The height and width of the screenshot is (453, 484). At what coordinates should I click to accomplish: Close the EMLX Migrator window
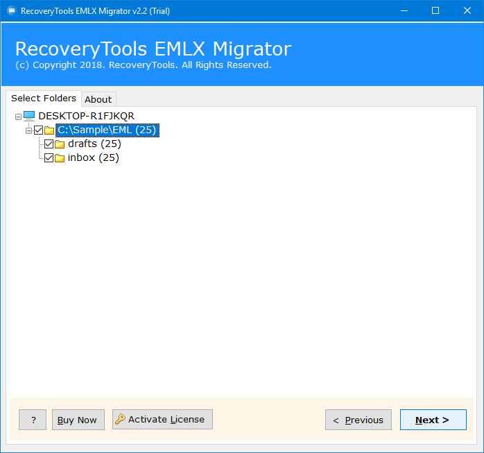(x=467, y=11)
